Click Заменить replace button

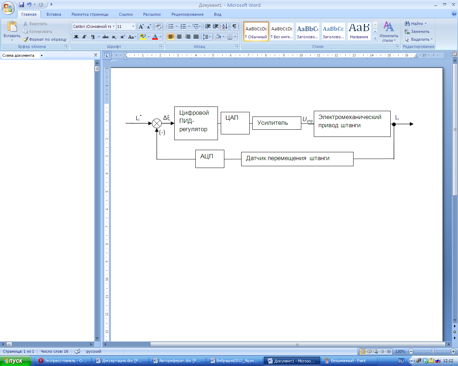pos(417,31)
